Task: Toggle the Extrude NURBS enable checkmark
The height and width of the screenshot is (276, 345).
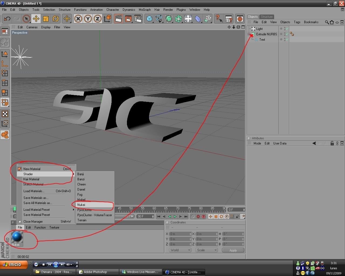Action: [x=287, y=34]
